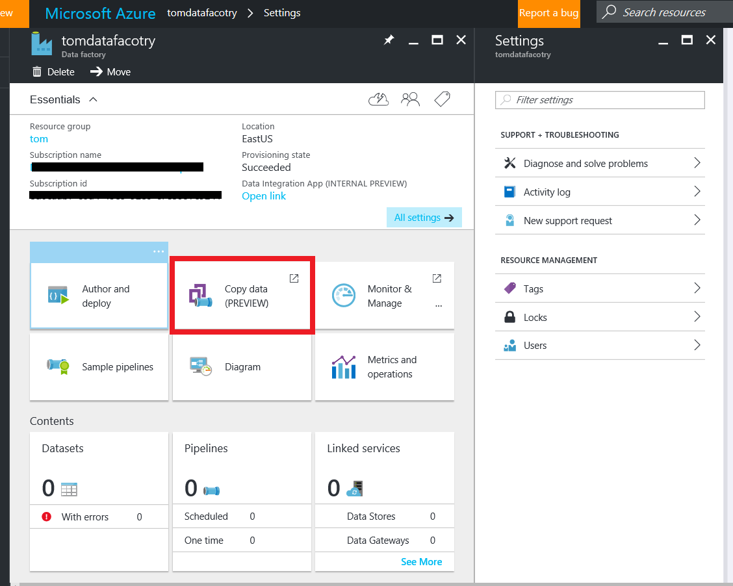Open the tile options ellipsis above Author and deploy
The image size is (733, 586).
[159, 251]
